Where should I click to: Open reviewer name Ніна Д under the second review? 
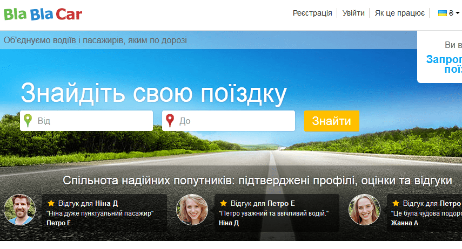coord(229,223)
